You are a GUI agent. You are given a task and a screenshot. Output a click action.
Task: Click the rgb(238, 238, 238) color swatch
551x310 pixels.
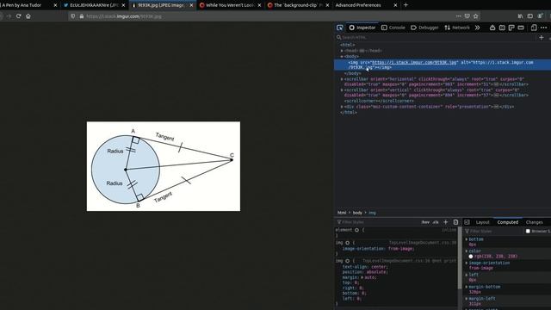pos(471,257)
